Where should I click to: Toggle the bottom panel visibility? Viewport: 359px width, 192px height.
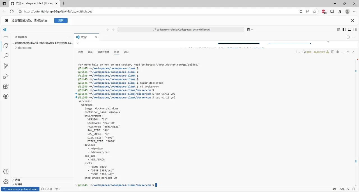[349, 29]
